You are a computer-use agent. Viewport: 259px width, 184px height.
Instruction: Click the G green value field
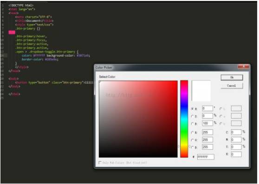(207, 140)
